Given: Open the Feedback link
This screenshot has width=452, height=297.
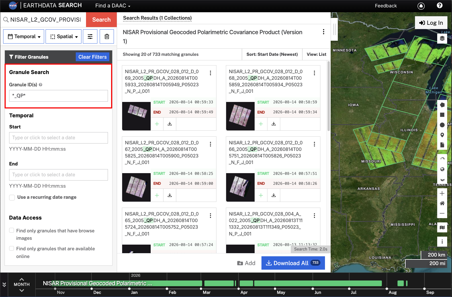Looking at the screenshot, I should 386,6.
